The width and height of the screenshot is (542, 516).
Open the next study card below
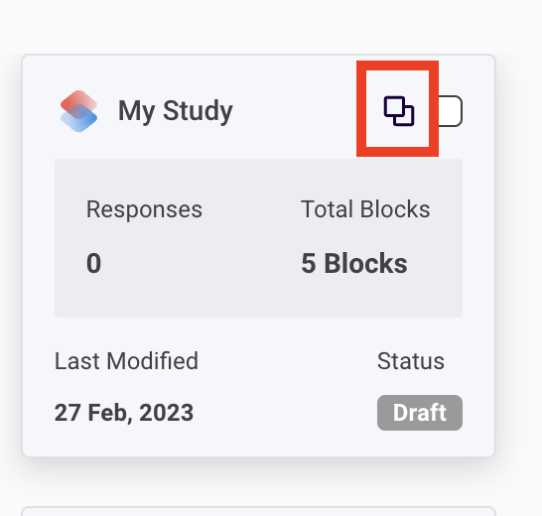click(x=258, y=511)
